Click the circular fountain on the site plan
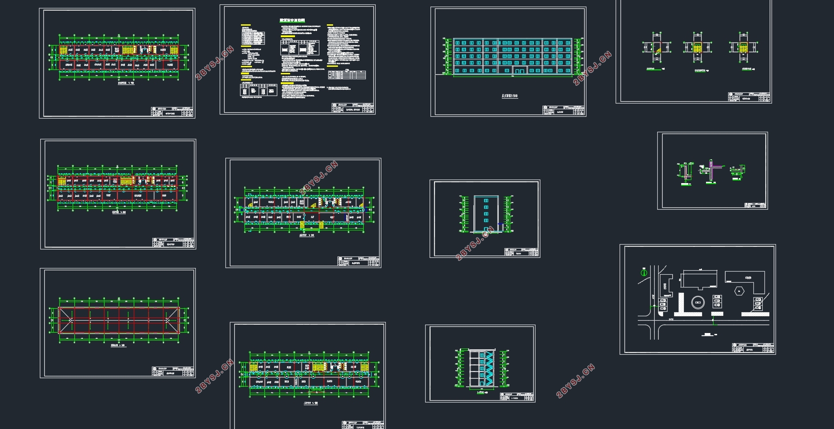The image size is (834, 429). point(698,303)
